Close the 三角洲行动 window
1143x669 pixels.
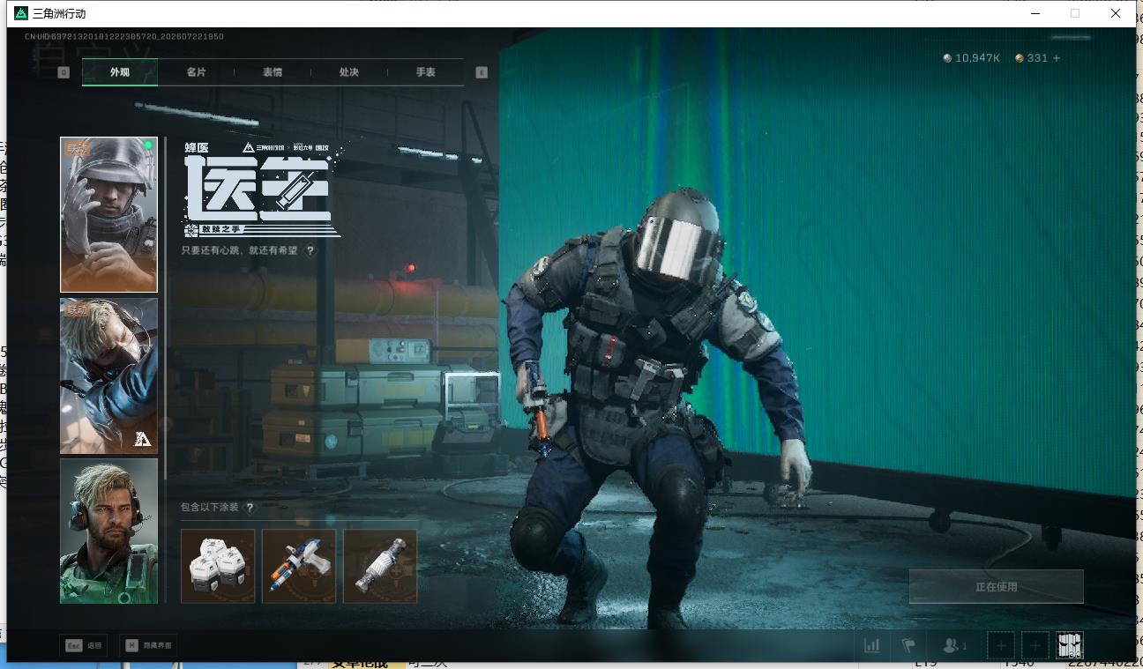(x=1116, y=13)
